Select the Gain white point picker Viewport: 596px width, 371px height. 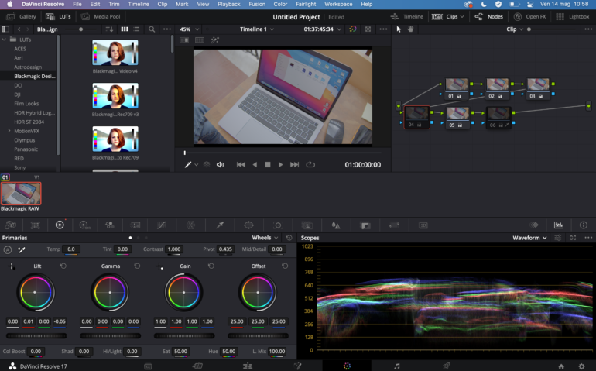pyautogui.click(x=159, y=266)
